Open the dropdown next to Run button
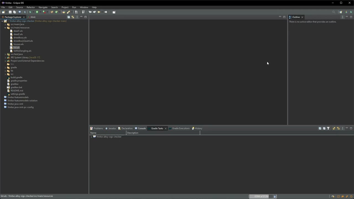Viewport: 354px width, 199px height. coord(40,12)
